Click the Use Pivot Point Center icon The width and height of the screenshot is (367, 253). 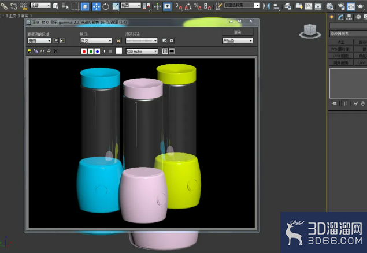pos(147,6)
